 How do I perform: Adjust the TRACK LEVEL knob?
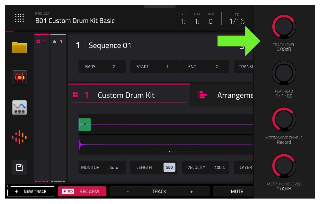[x=284, y=27]
